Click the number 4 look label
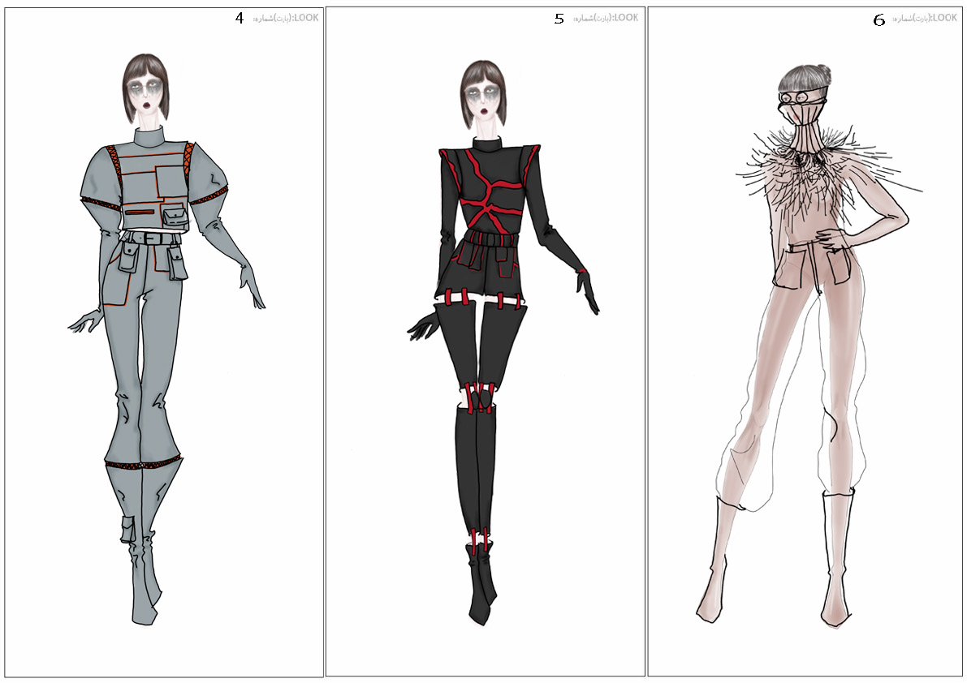967x683 pixels. pyautogui.click(x=240, y=18)
